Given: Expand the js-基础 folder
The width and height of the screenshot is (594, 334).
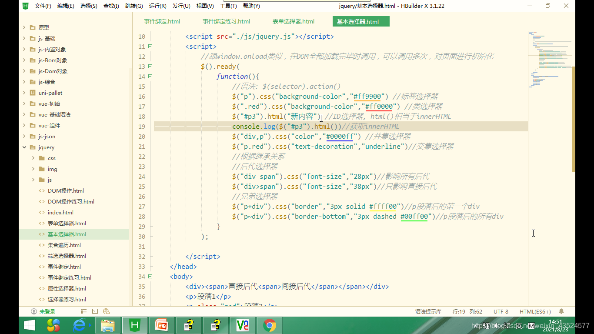Looking at the screenshot, I should click(24, 38).
